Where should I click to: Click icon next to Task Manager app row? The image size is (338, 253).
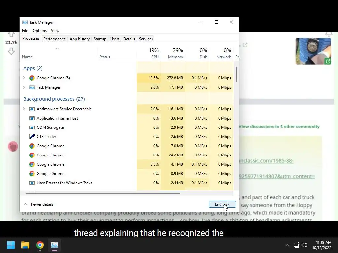tap(32, 87)
